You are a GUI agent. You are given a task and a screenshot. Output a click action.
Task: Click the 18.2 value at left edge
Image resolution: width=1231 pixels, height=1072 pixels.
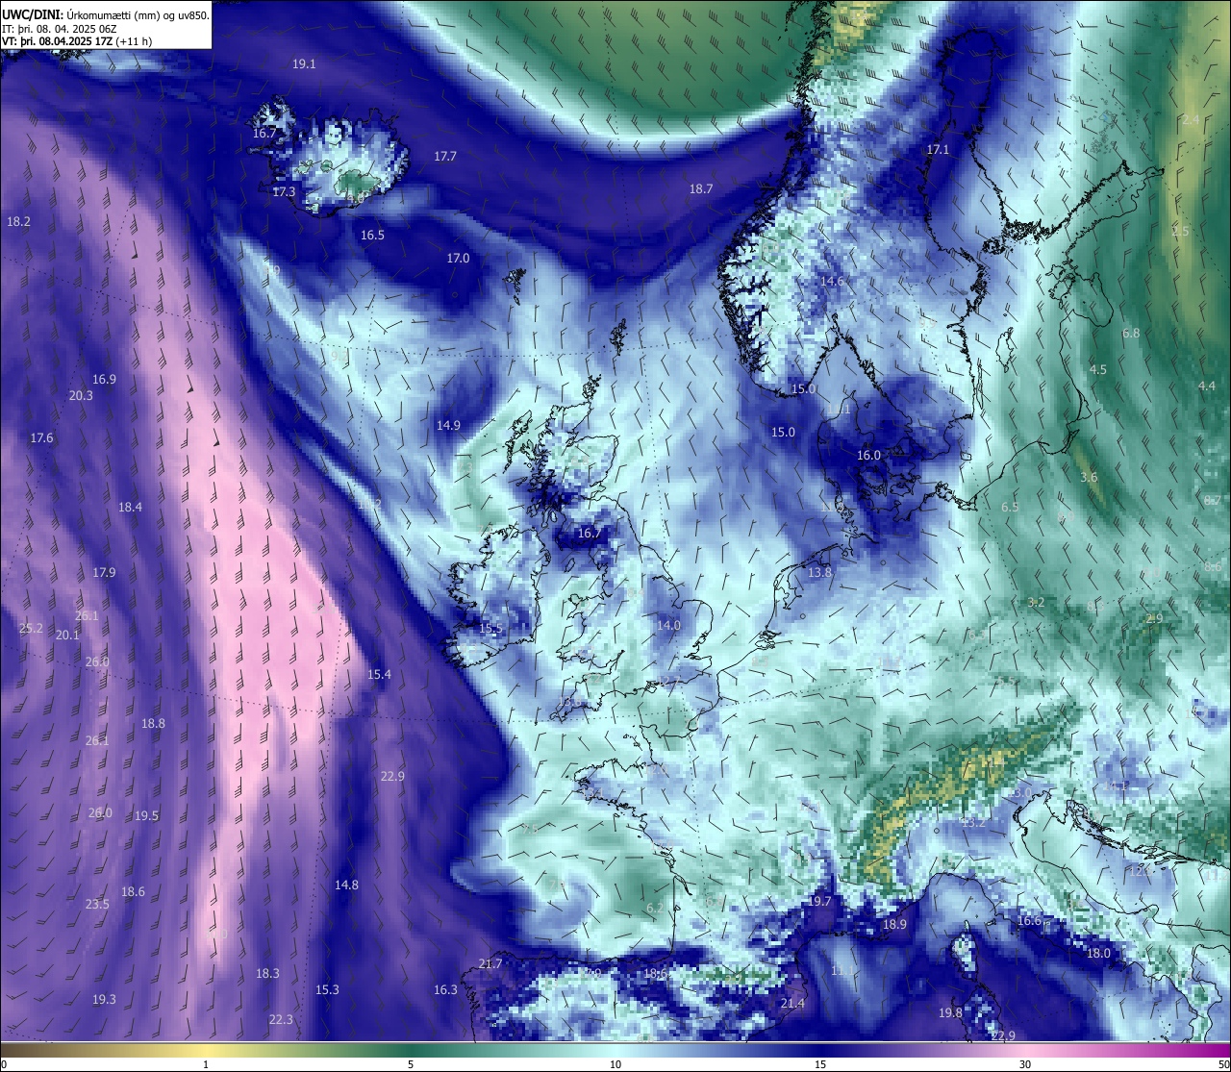point(18,222)
